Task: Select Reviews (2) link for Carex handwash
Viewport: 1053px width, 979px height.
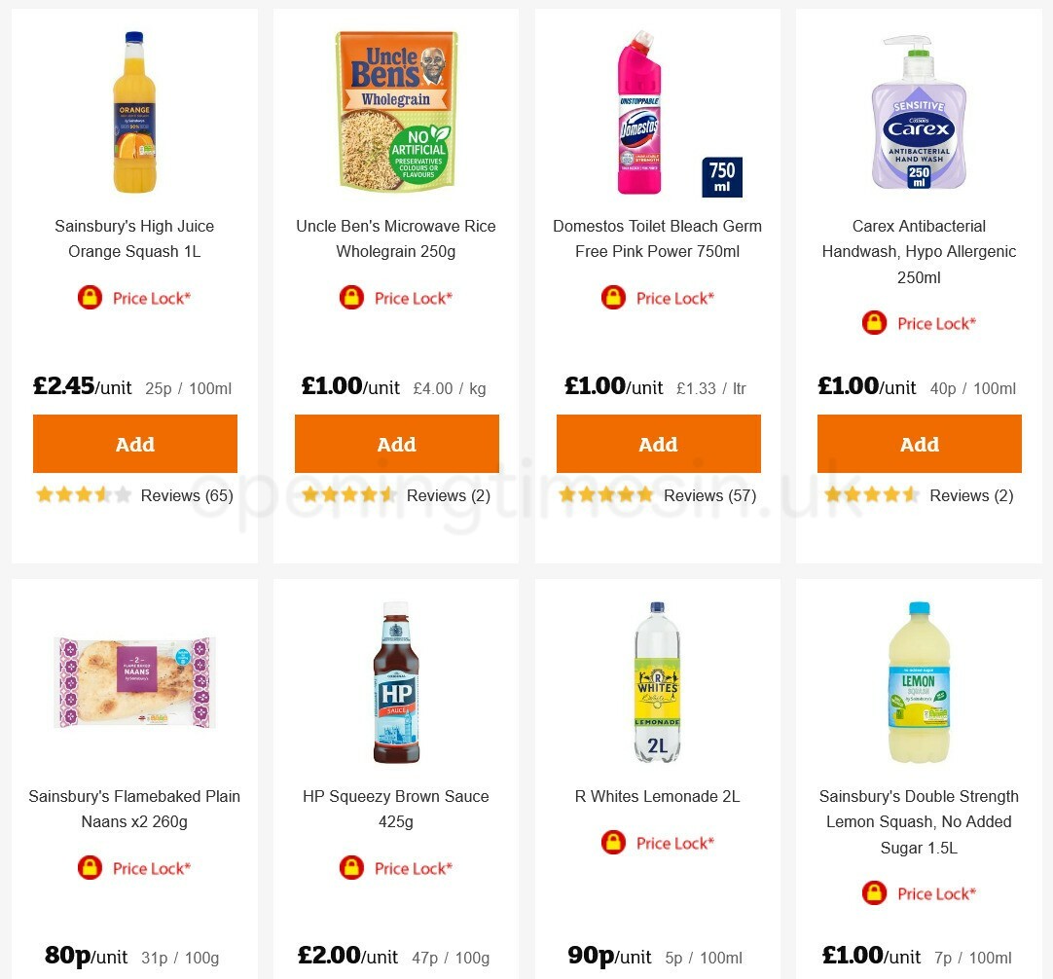Action: click(x=971, y=495)
